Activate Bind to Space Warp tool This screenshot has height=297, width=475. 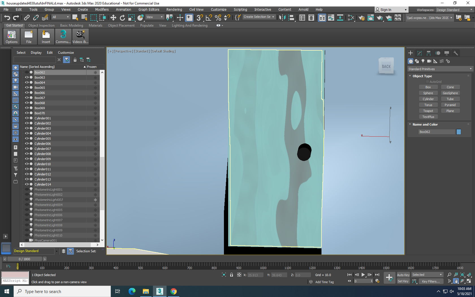click(x=45, y=18)
